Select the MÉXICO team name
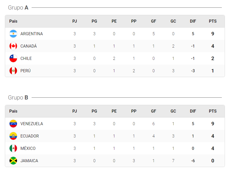The image size is (229, 183). click(x=28, y=148)
